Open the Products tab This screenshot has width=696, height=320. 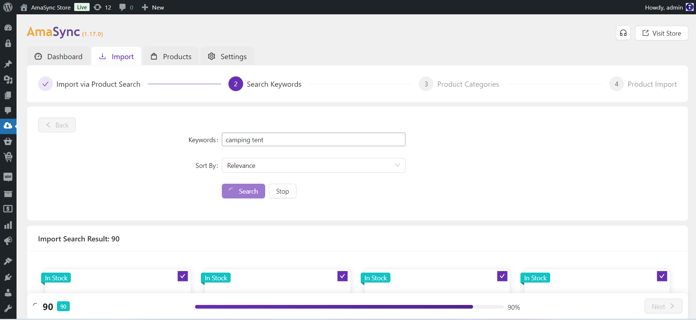(171, 56)
